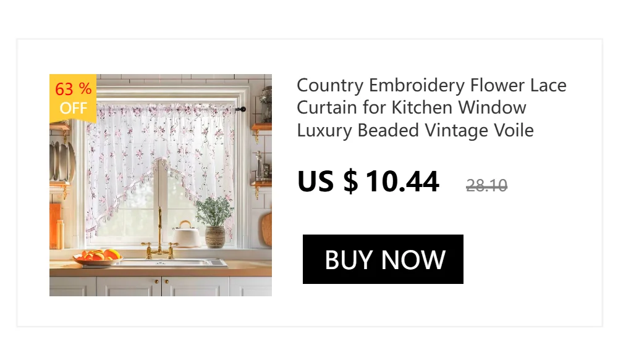Click the white kettle beside the plant
Viewport: 618px width, 358px height.
pyautogui.click(x=186, y=235)
